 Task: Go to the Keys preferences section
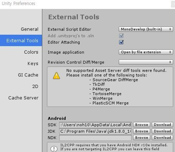point(33,63)
